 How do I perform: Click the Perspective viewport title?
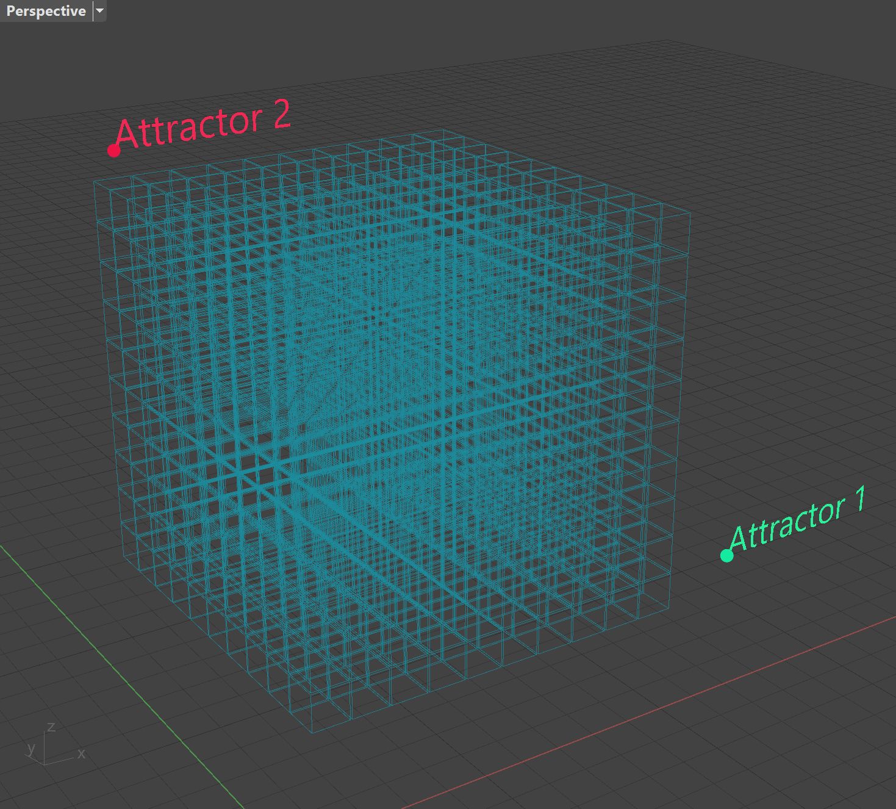46,11
